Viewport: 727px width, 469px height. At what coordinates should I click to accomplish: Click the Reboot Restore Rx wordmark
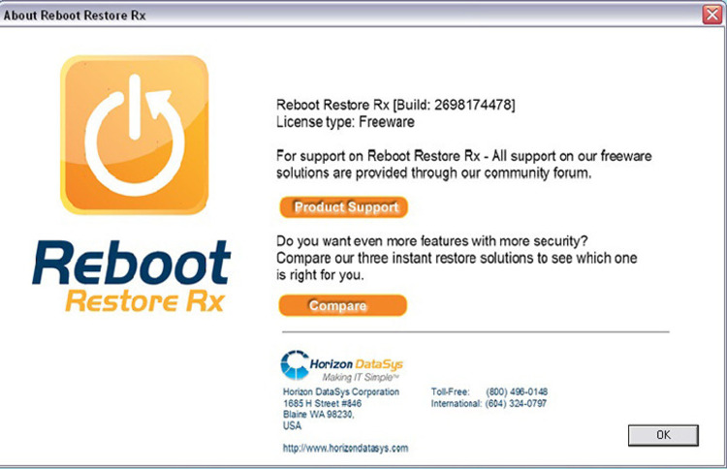[x=131, y=276]
